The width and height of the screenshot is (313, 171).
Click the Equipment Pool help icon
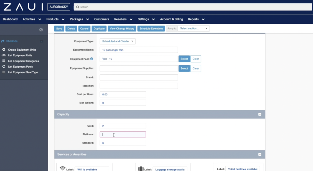click(92, 59)
